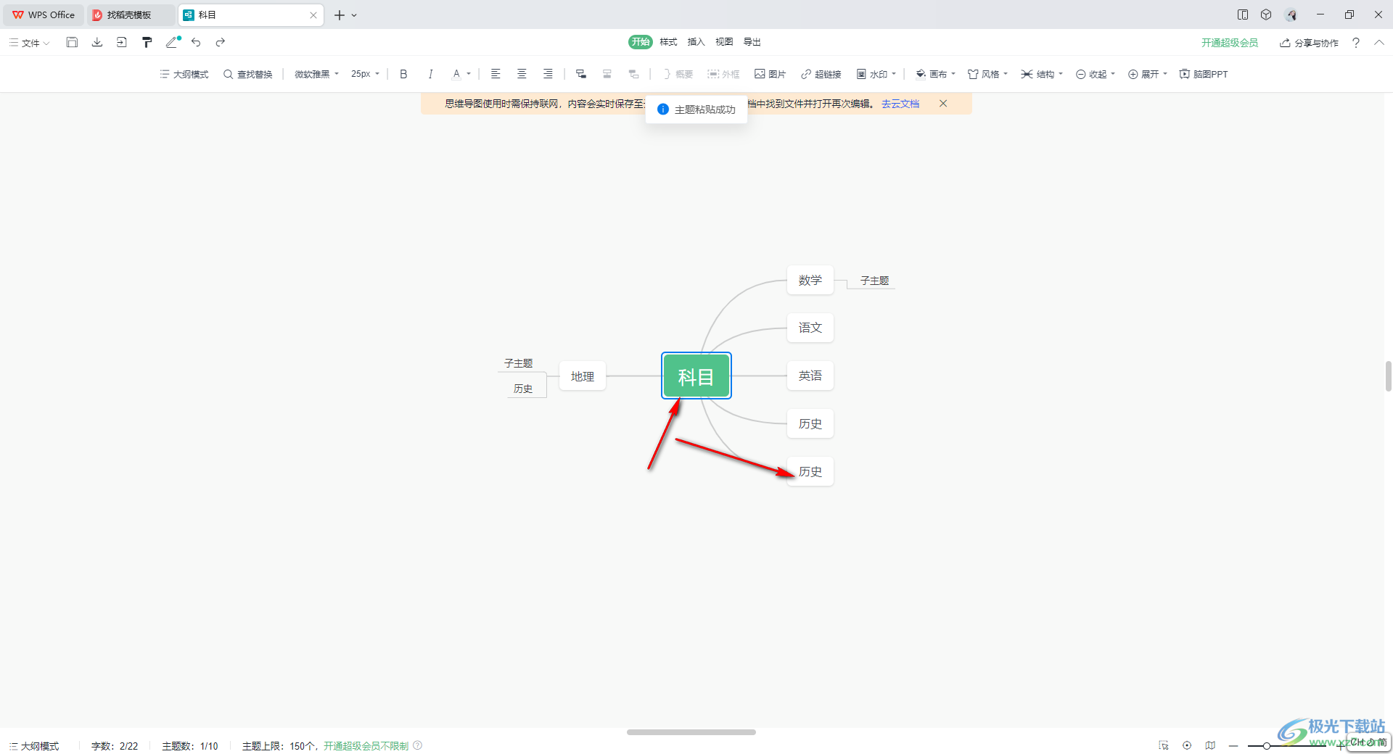This screenshot has width=1393, height=754.
Task: Convert the mind map to PPT via 脑图PPT
Action: tap(1204, 74)
